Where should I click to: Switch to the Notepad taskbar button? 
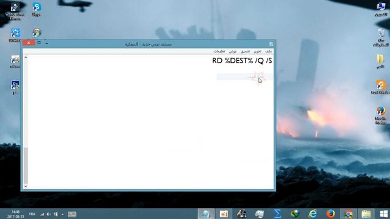(x=206, y=214)
